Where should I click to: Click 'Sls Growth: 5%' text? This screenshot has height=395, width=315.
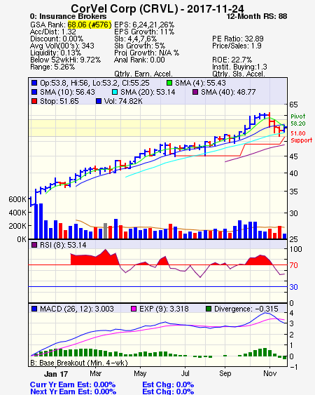(x=139, y=46)
